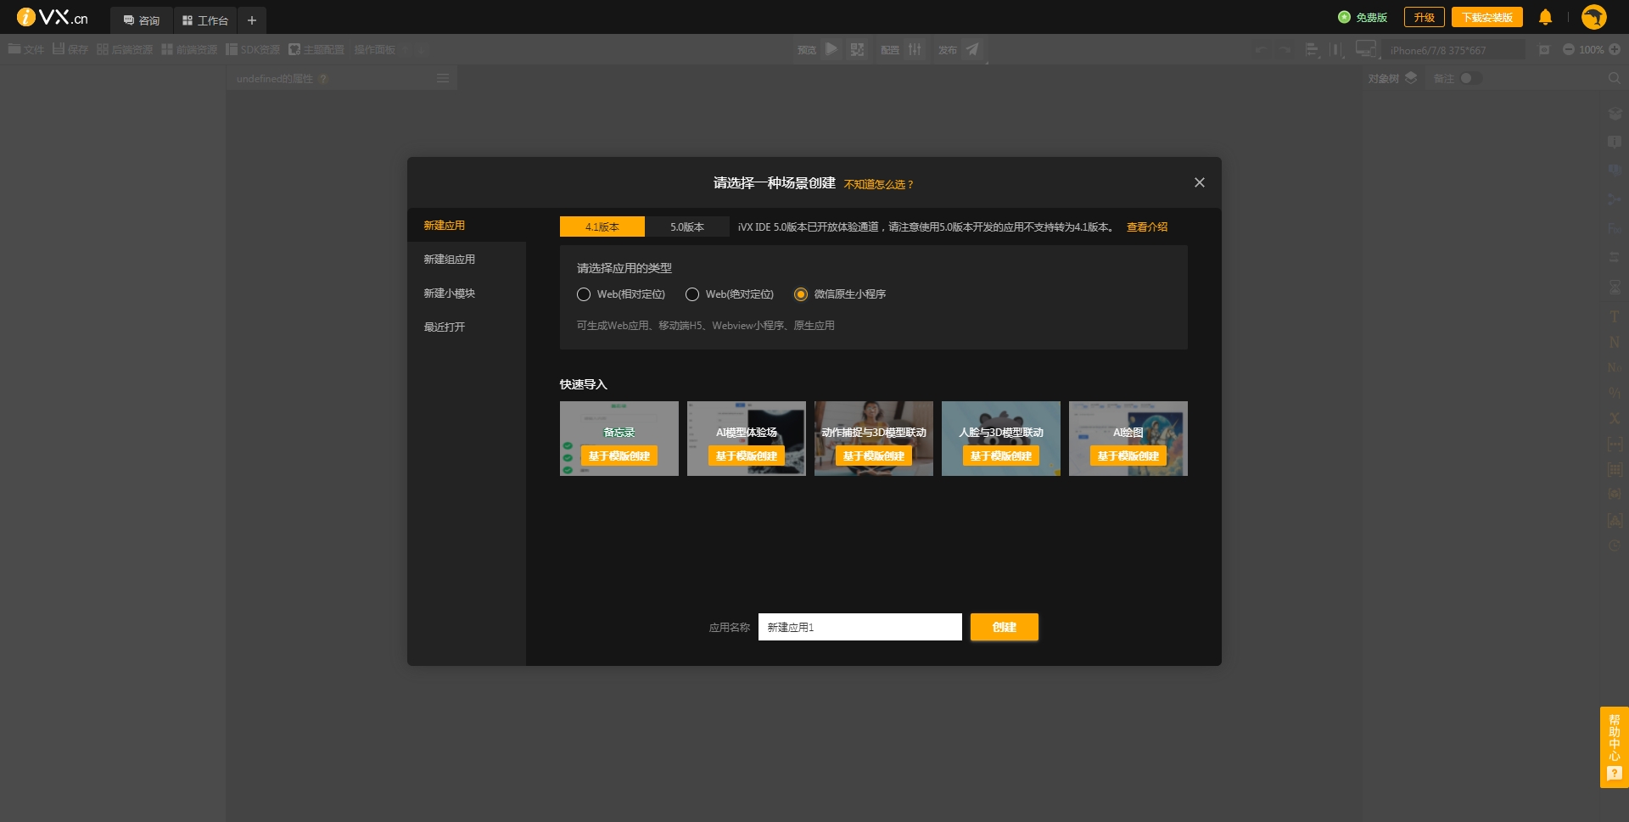Open SDK资源 toolbar item

coord(253,49)
